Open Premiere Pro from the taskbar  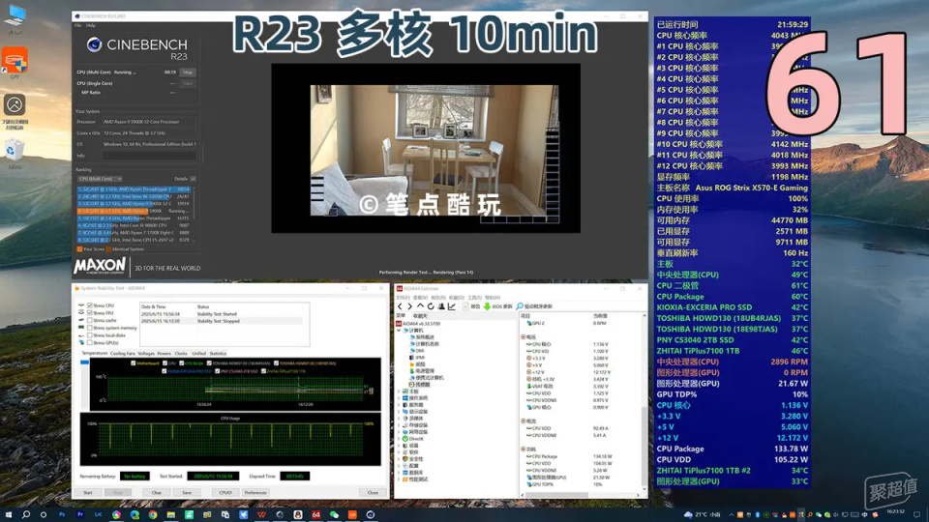pos(80,515)
